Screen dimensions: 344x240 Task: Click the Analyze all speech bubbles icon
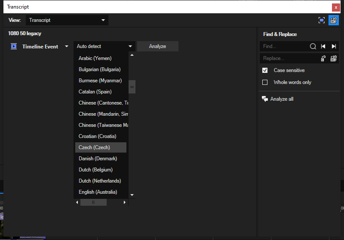coord(265,99)
